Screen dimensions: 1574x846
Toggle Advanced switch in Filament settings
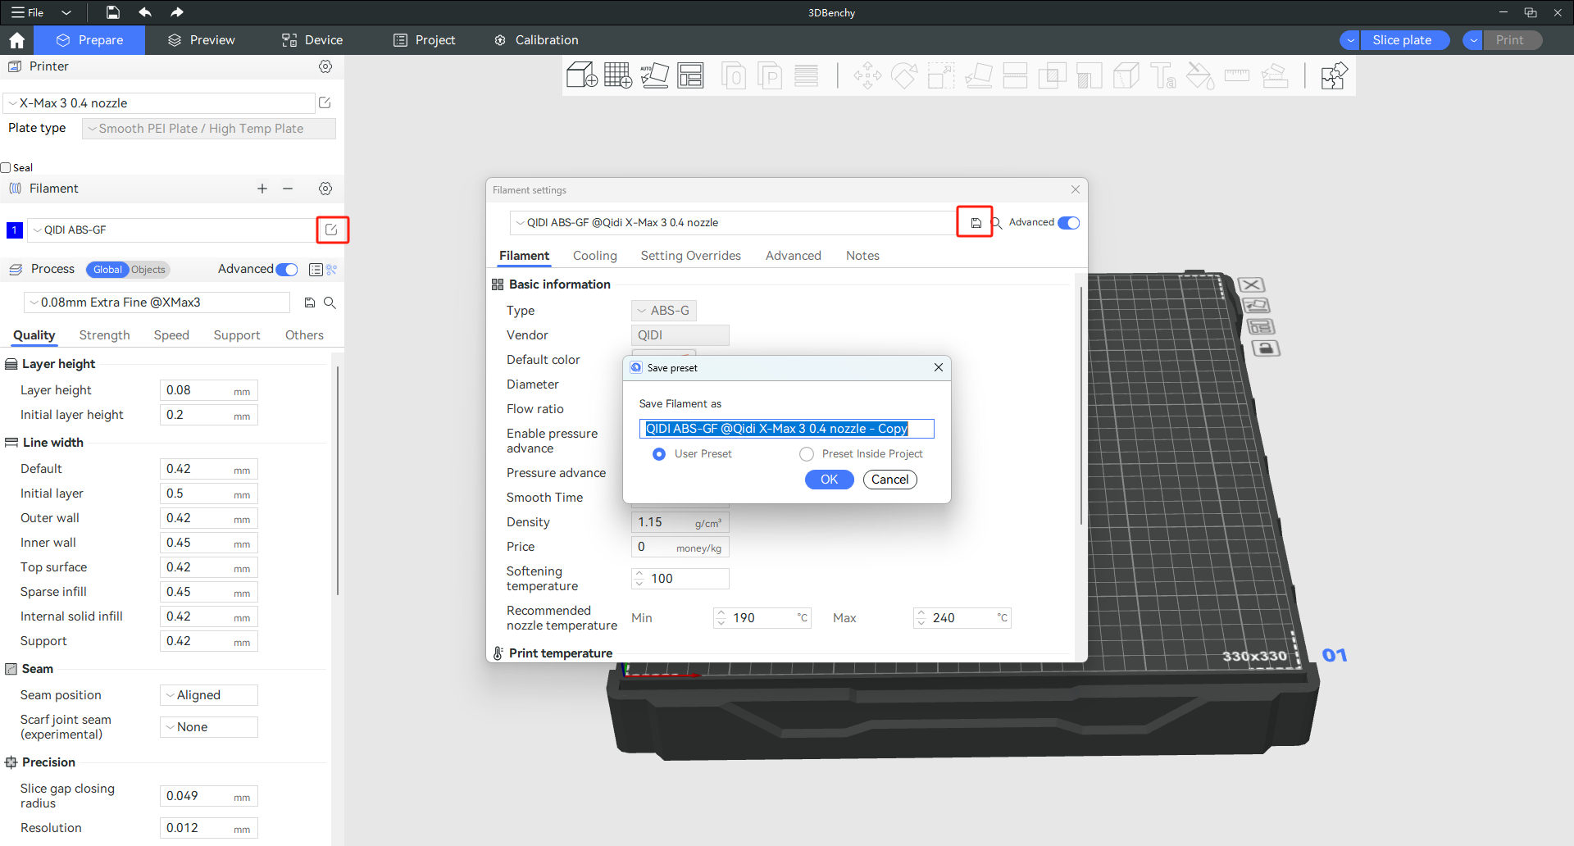[x=1068, y=223]
